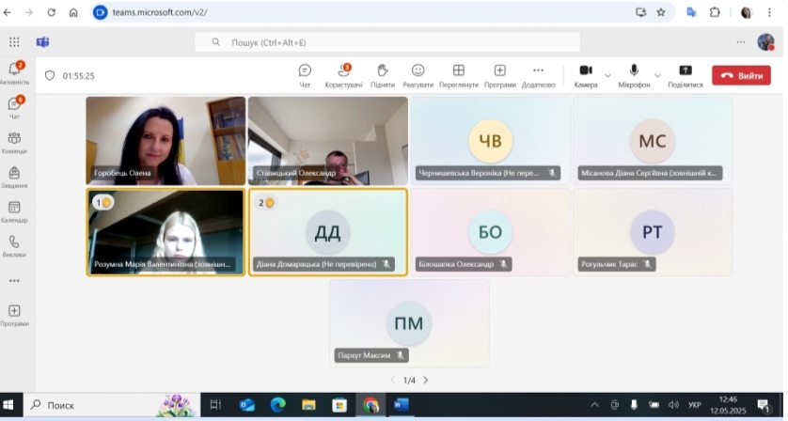Expand the microphone options dropdown arrow

[657, 74]
